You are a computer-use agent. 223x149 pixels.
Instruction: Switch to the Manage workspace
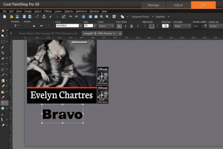[153, 5]
